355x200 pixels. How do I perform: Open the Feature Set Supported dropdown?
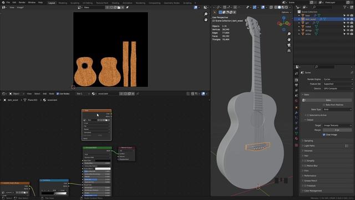tap(338, 84)
